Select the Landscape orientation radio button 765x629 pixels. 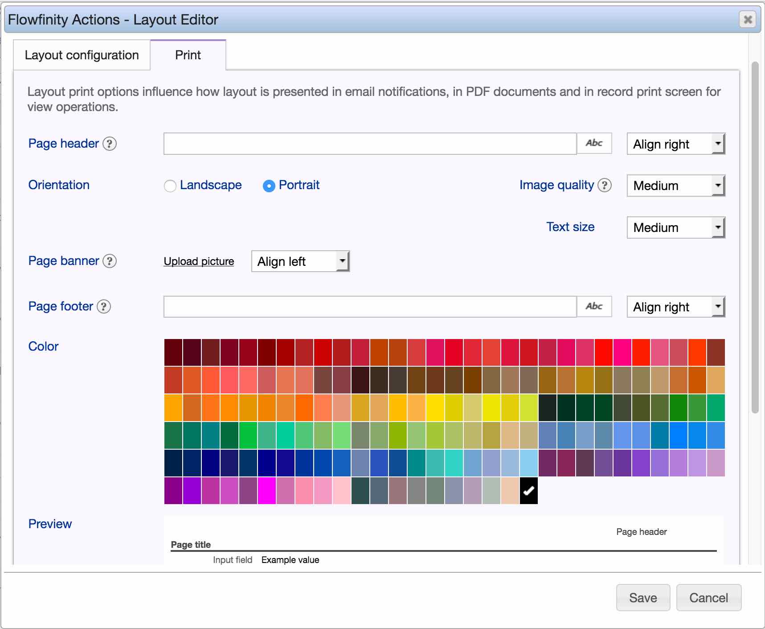[x=170, y=186]
